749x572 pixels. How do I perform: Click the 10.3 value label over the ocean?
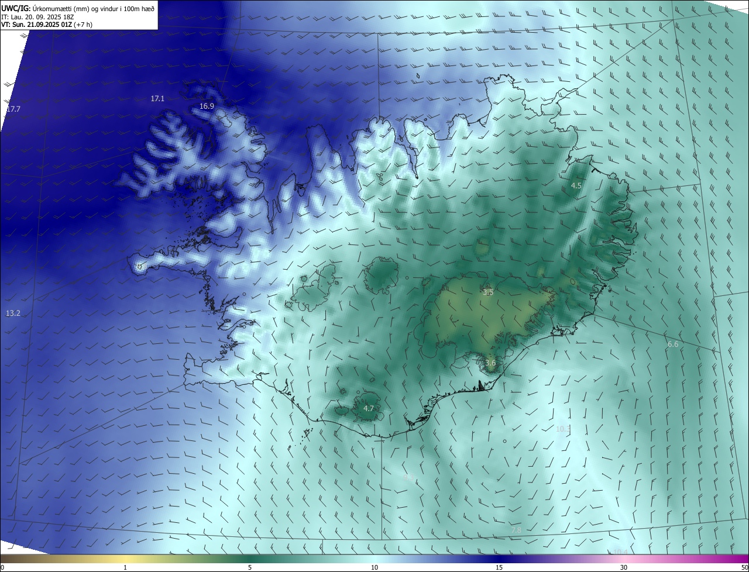562,429
